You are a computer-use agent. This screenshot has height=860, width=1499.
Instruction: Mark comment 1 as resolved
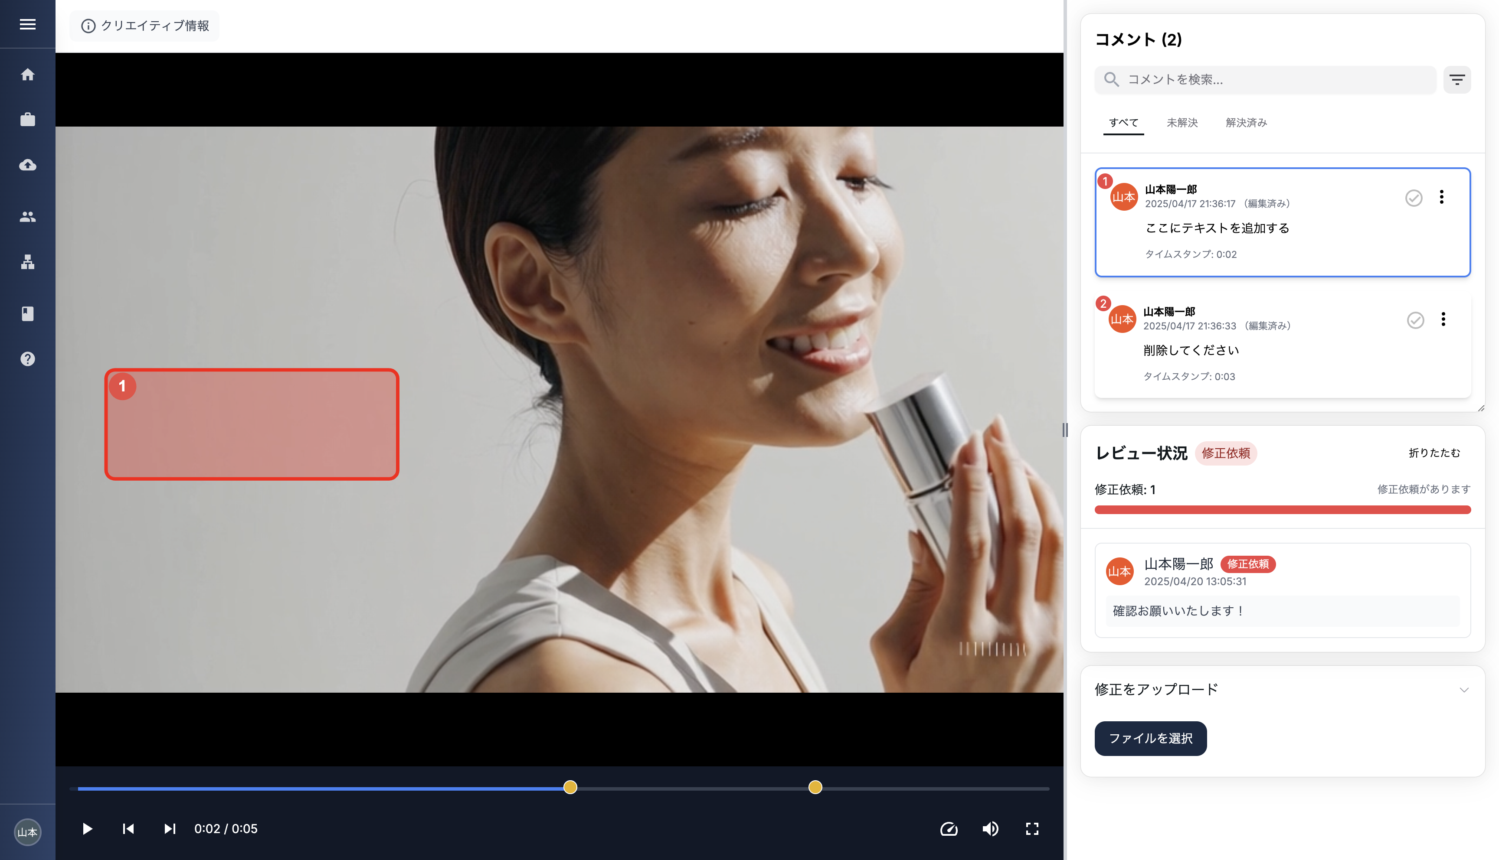1413,197
